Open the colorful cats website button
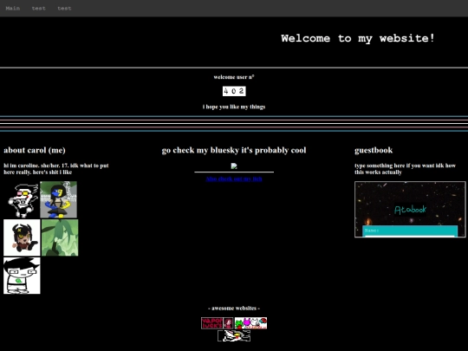468x351 pixels. (x=250, y=323)
